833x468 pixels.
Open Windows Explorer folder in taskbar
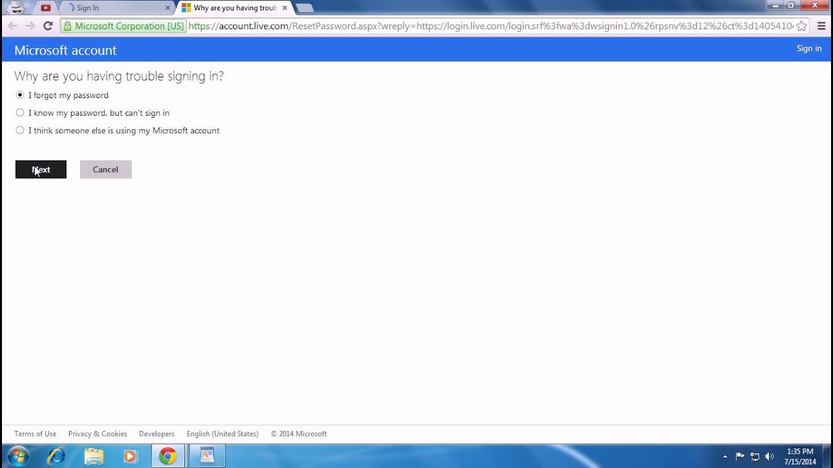pyautogui.click(x=94, y=456)
